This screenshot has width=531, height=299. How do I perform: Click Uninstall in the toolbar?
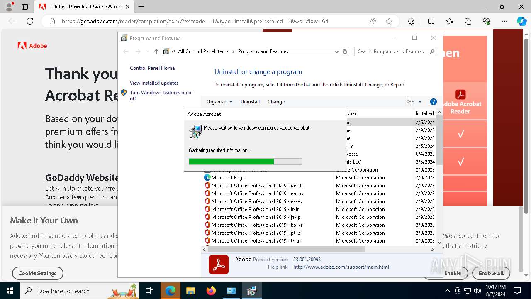[250, 102]
